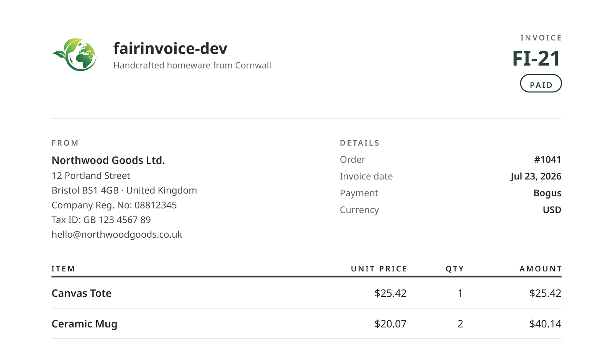Click the AMOUNT column header
The height and width of the screenshot is (345, 613).
tap(540, 269)
